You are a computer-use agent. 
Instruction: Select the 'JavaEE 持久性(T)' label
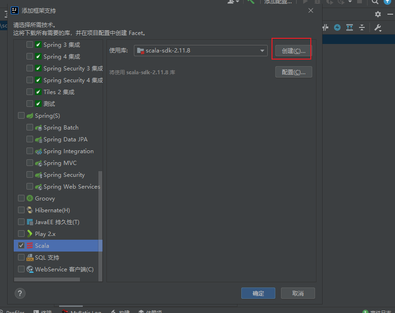(57, 222)
